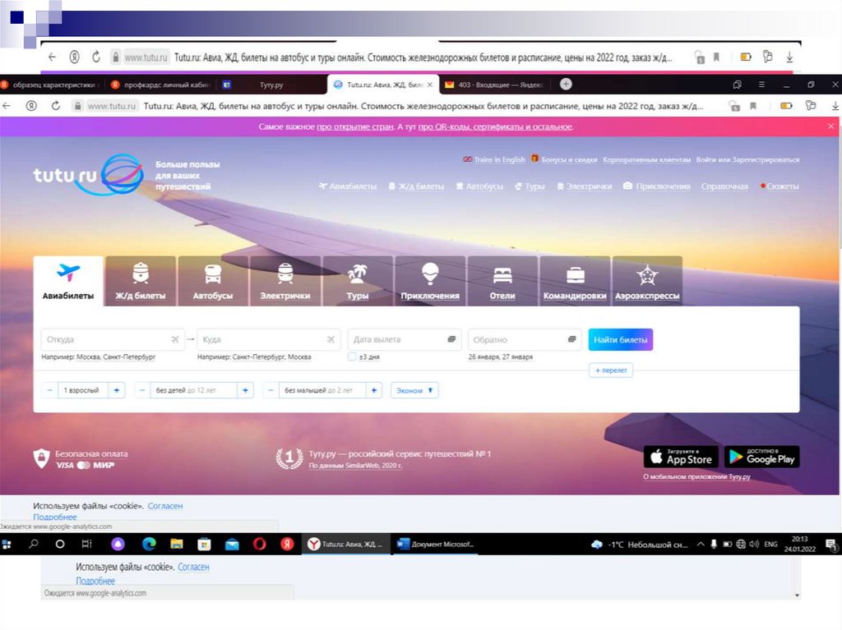Switch to the Автобусы service tab
842x630 pixels.
[213, 282]
